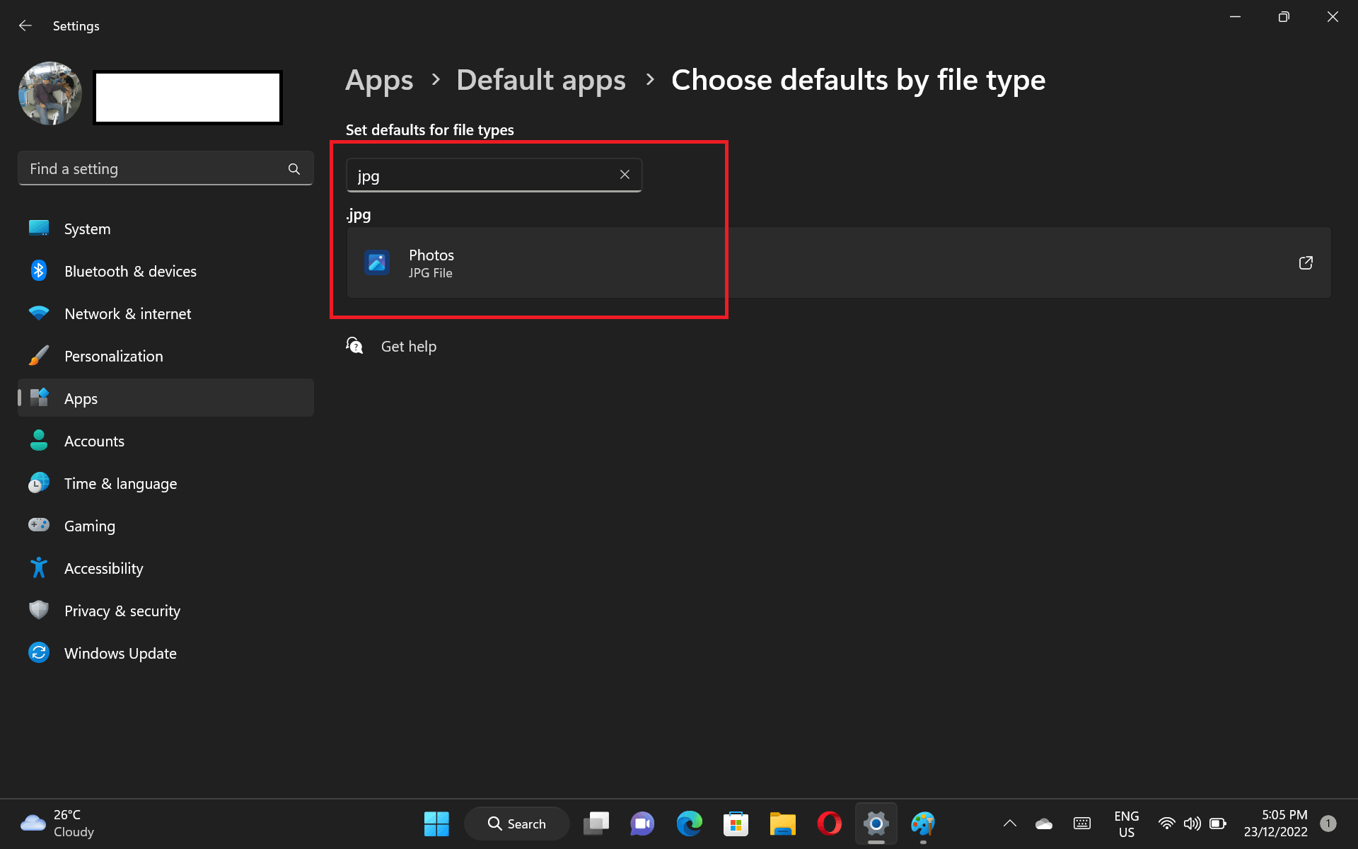
Task: Go back to Default apps breadcrumb
Action: [x=541, y=80]
